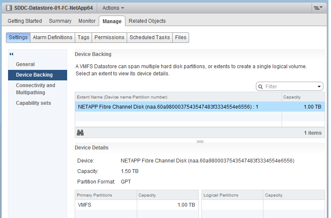Screen dimensions: 331x218
Task: Click the 1.50 TB capacity value
Action: [129, 171]
